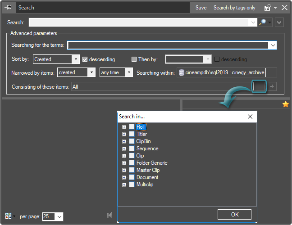Check the Roll checkbox
This screenshot has width=292, height=225.
[132, 127]
